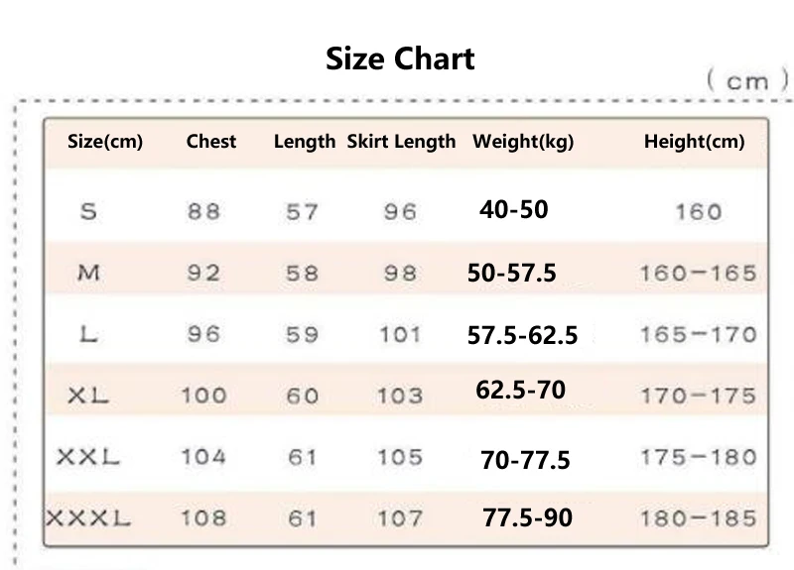This screenshot has height=570, width=794.
Task: Select length value 57 in S row
Action: tap(303, 212)
